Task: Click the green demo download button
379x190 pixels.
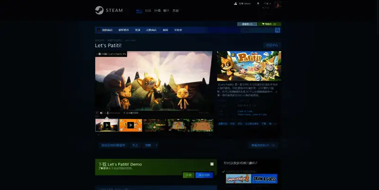Action: coord(188,175)
